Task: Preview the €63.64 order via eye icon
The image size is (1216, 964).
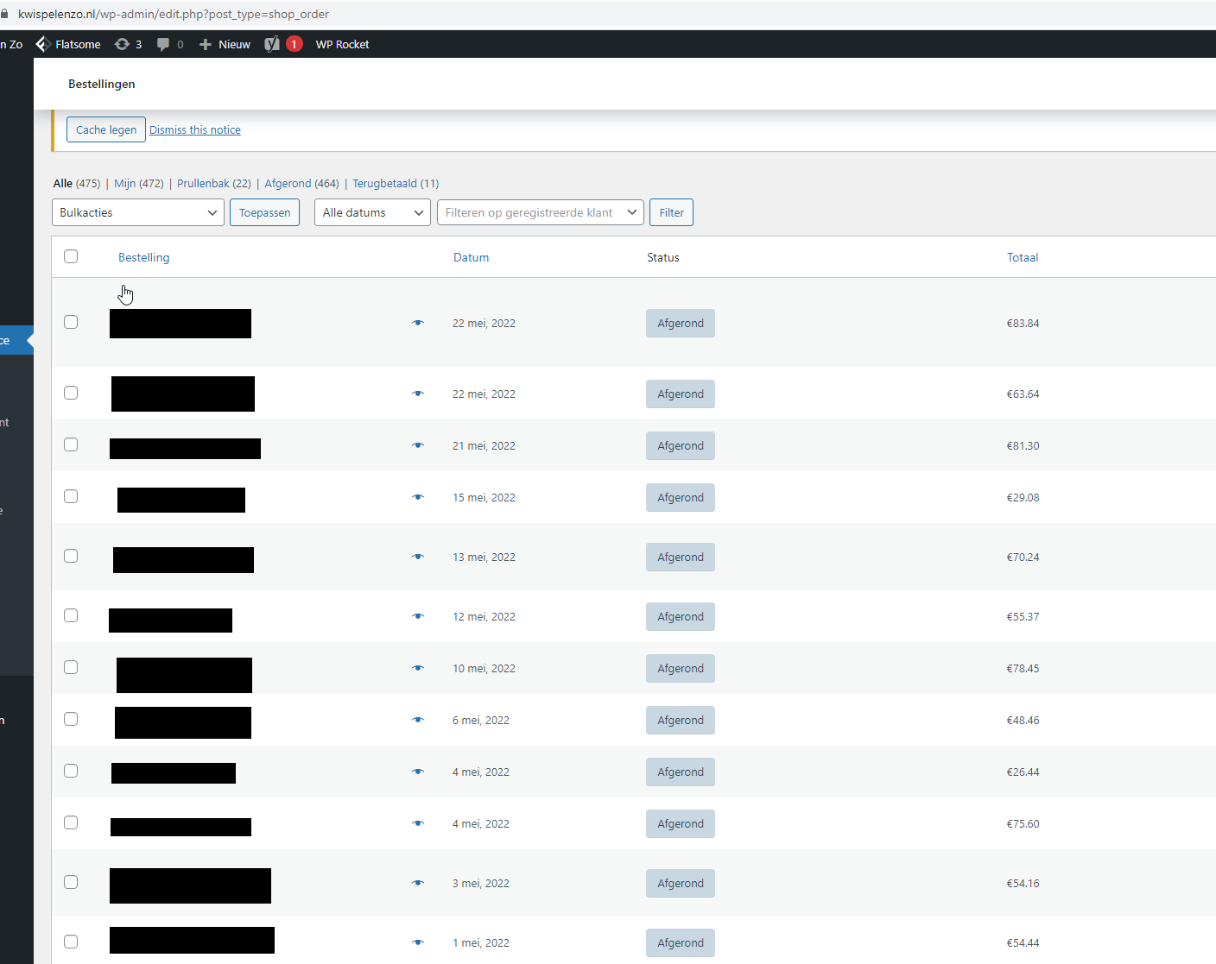Action: pyautogui.click(x=418, y=394)
